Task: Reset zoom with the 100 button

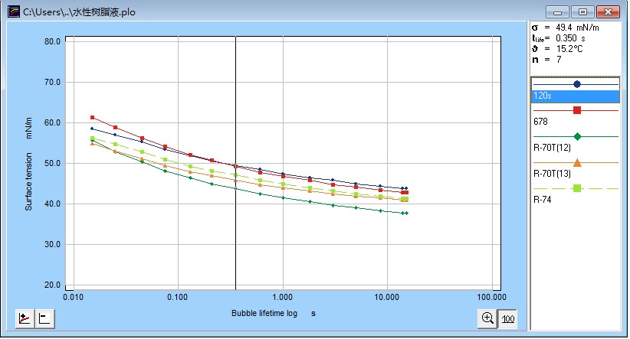Action: tap(507, 318)
